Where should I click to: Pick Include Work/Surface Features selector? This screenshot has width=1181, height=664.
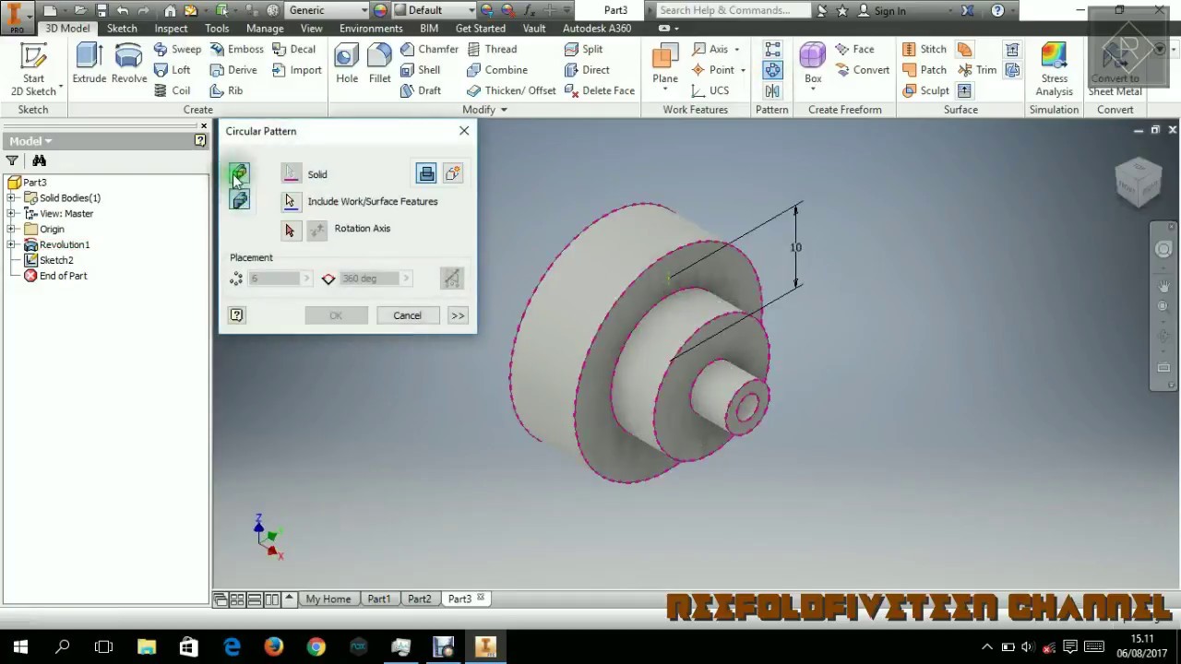(291, 201)
